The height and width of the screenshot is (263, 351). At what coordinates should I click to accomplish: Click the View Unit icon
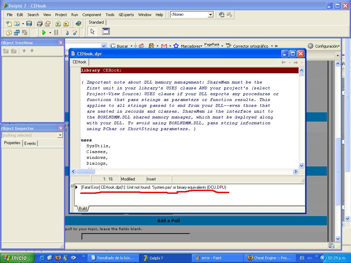click(9, 33)
